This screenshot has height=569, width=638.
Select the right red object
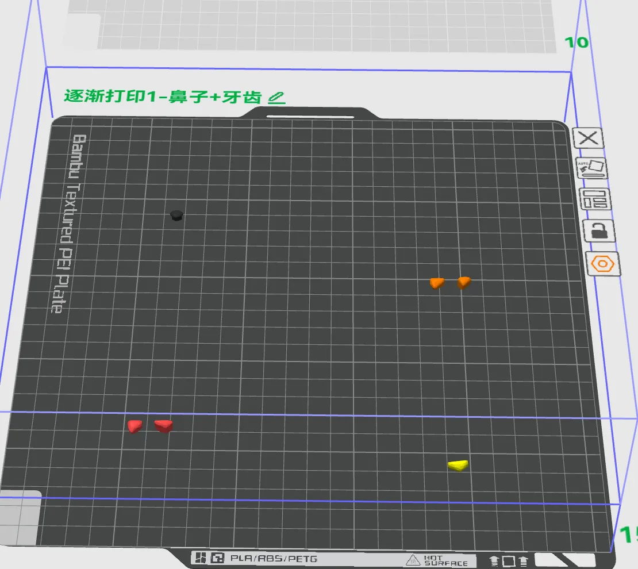(164, 426)
